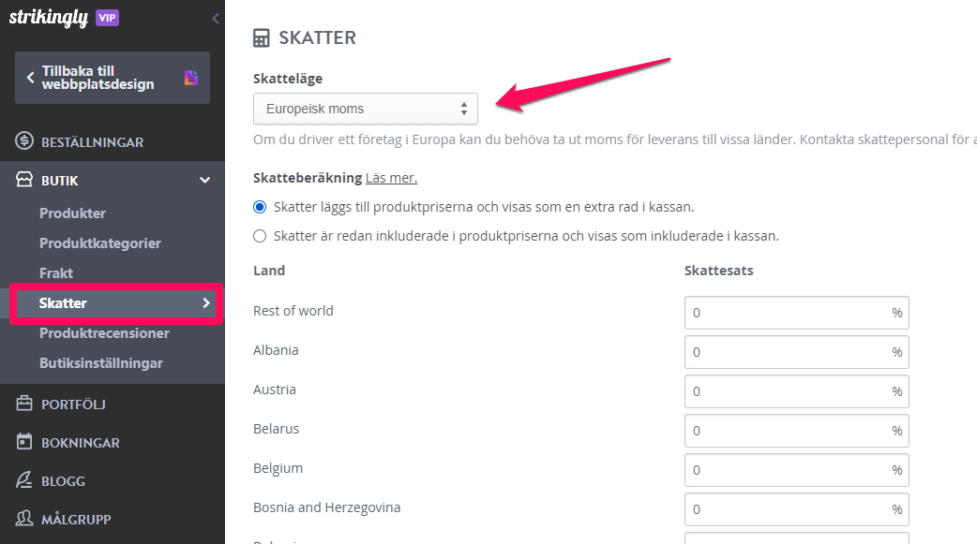
Task: Go back via Tillbaka till webbplatsdesign
Action: [x=113, y=78]
